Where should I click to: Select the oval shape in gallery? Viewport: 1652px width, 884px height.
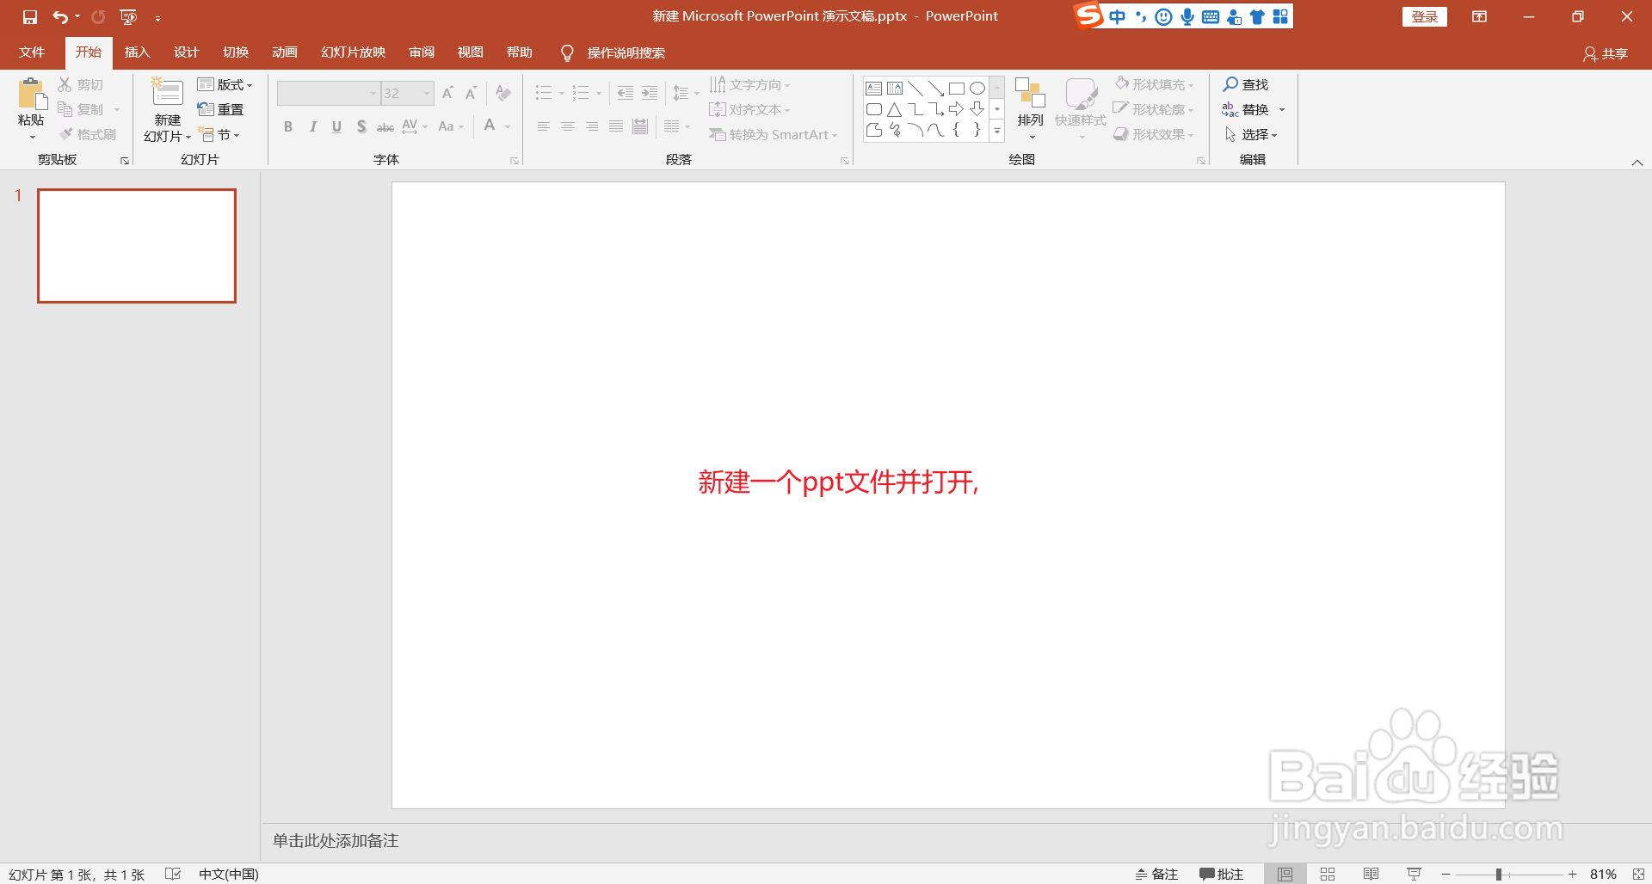(977, 89)
